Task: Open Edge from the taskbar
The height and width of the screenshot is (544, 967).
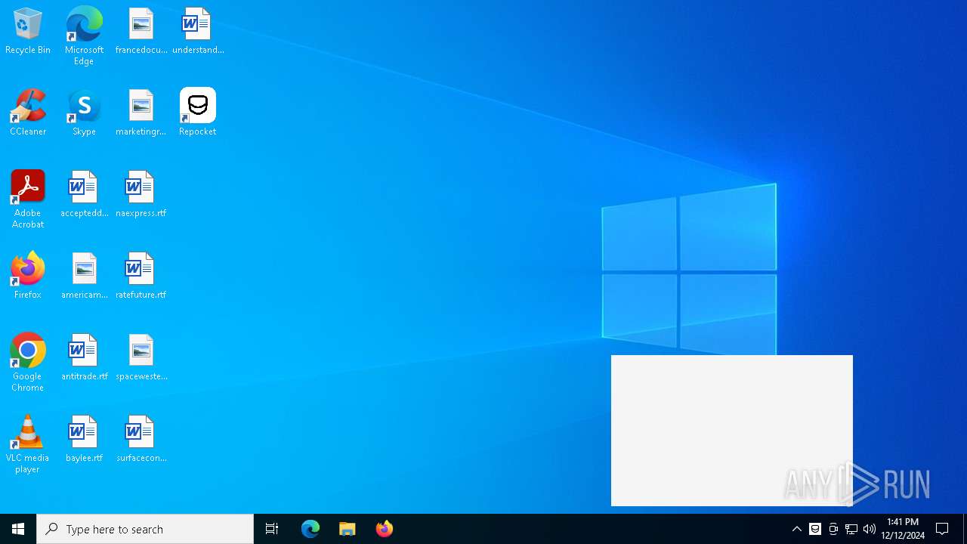Action: point(310,529)
